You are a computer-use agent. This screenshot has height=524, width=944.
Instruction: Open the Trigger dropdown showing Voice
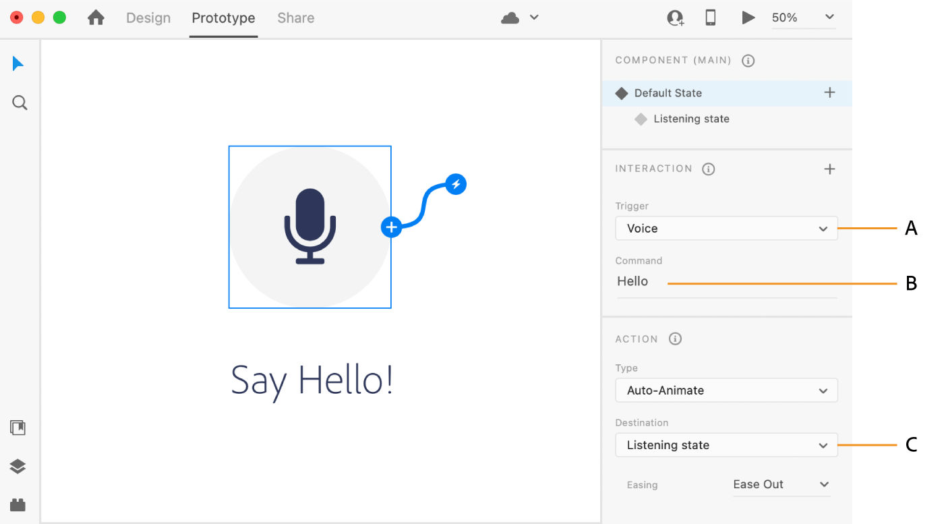pos(726,228)
